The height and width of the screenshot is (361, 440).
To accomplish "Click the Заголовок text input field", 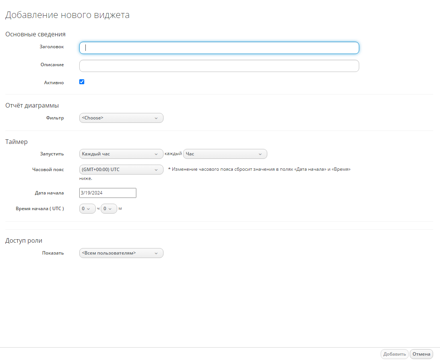I will tap(219, 48).
